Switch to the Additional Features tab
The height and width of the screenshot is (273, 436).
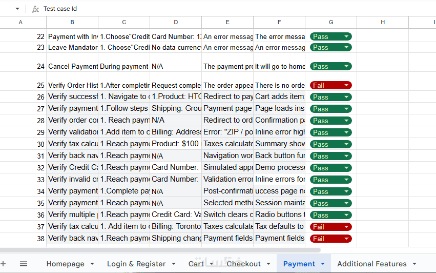tap(371, 264)
